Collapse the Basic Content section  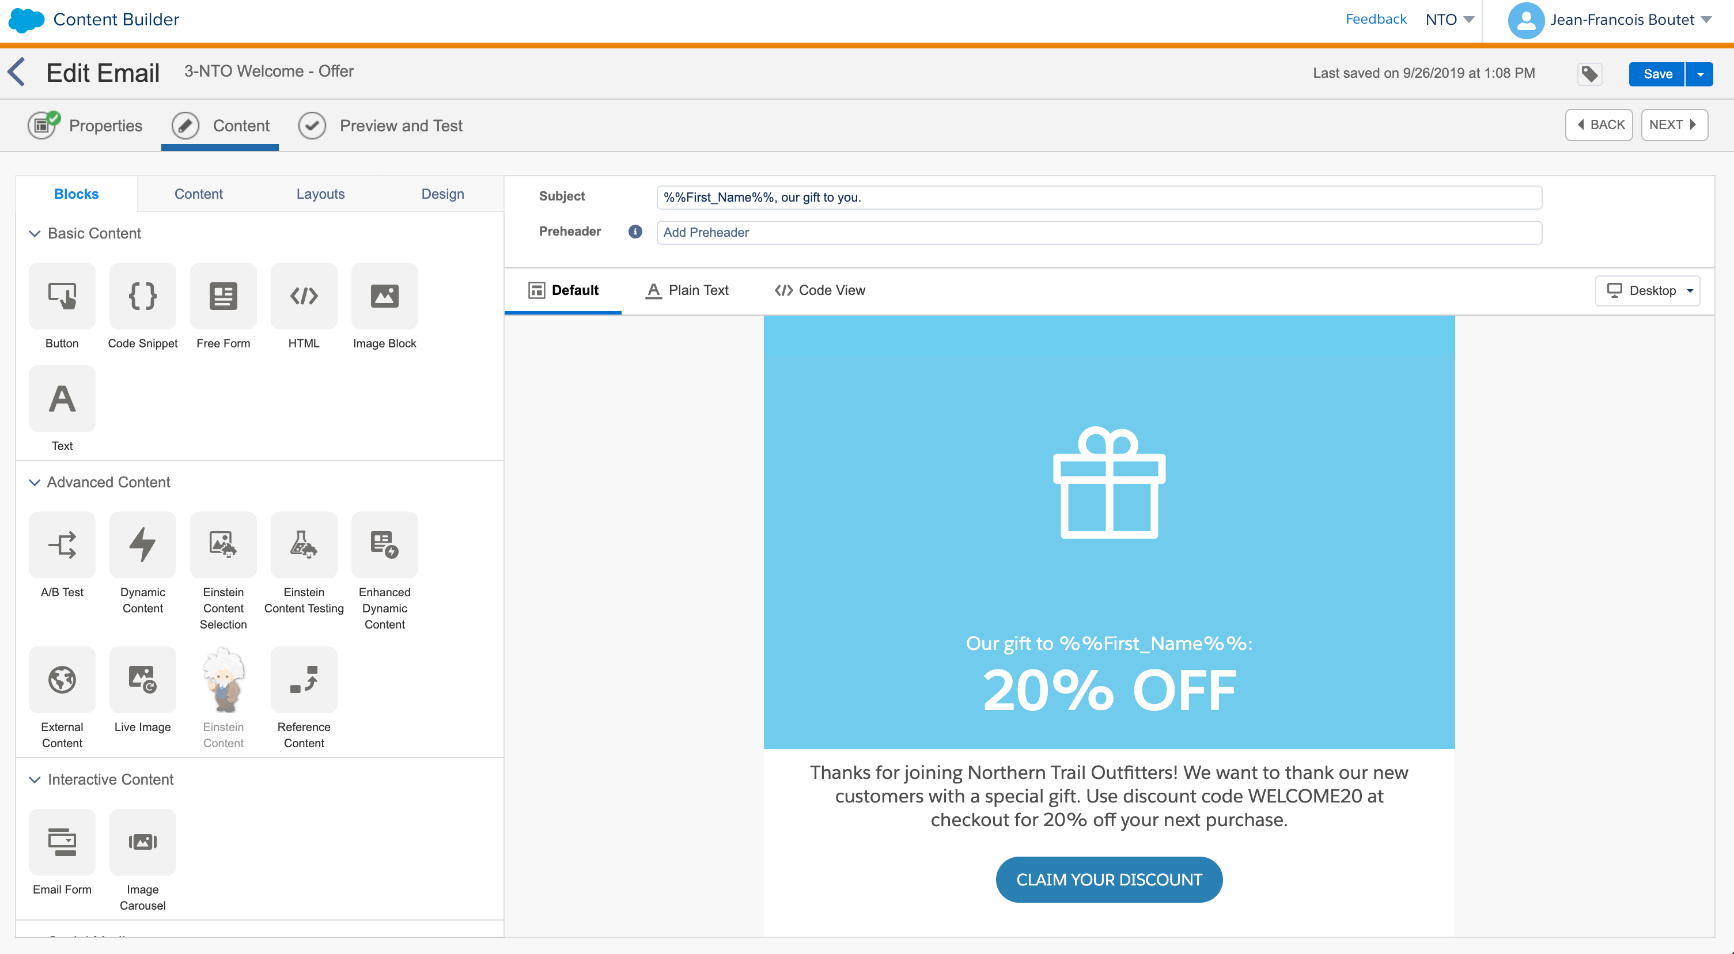click(35, 234)
